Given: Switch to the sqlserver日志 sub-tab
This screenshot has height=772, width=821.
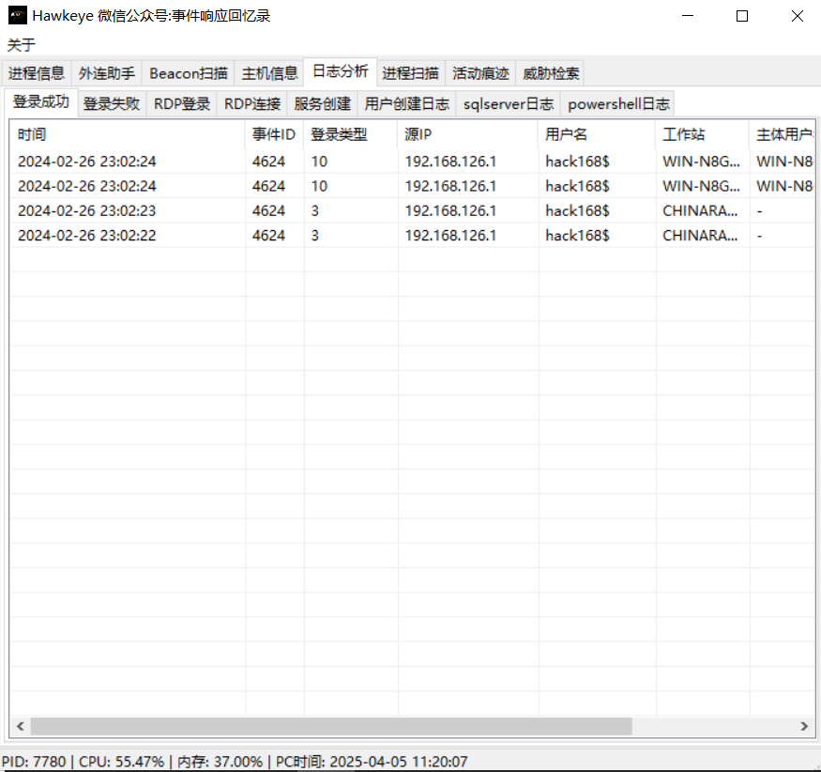Looking at the screenshot, I should click(x=509, y=103).
